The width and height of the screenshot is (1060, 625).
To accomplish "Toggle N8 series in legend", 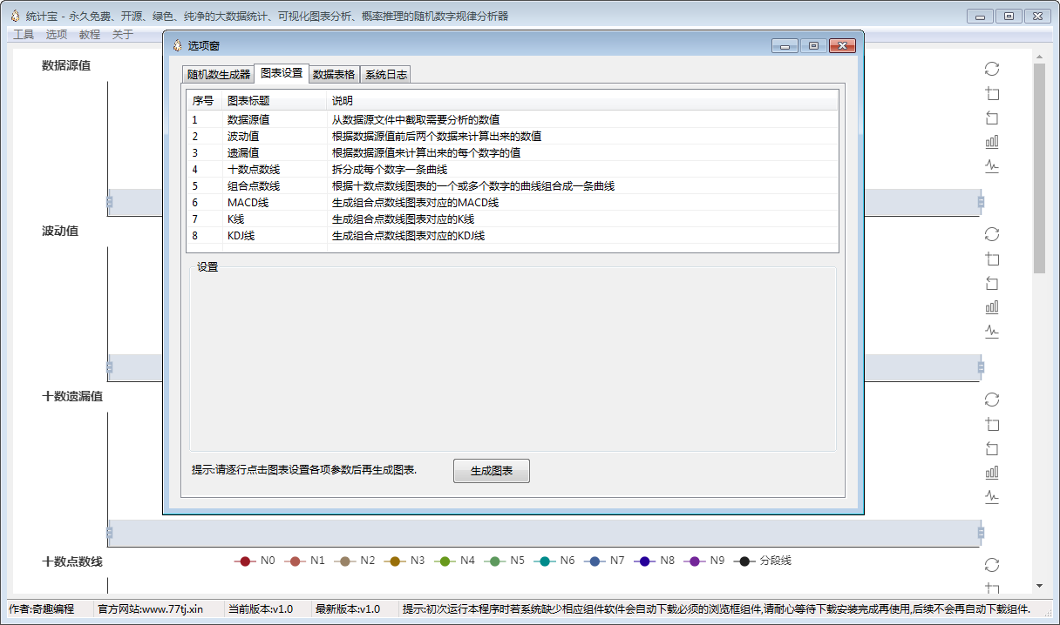I will click(x=654, y=561).
